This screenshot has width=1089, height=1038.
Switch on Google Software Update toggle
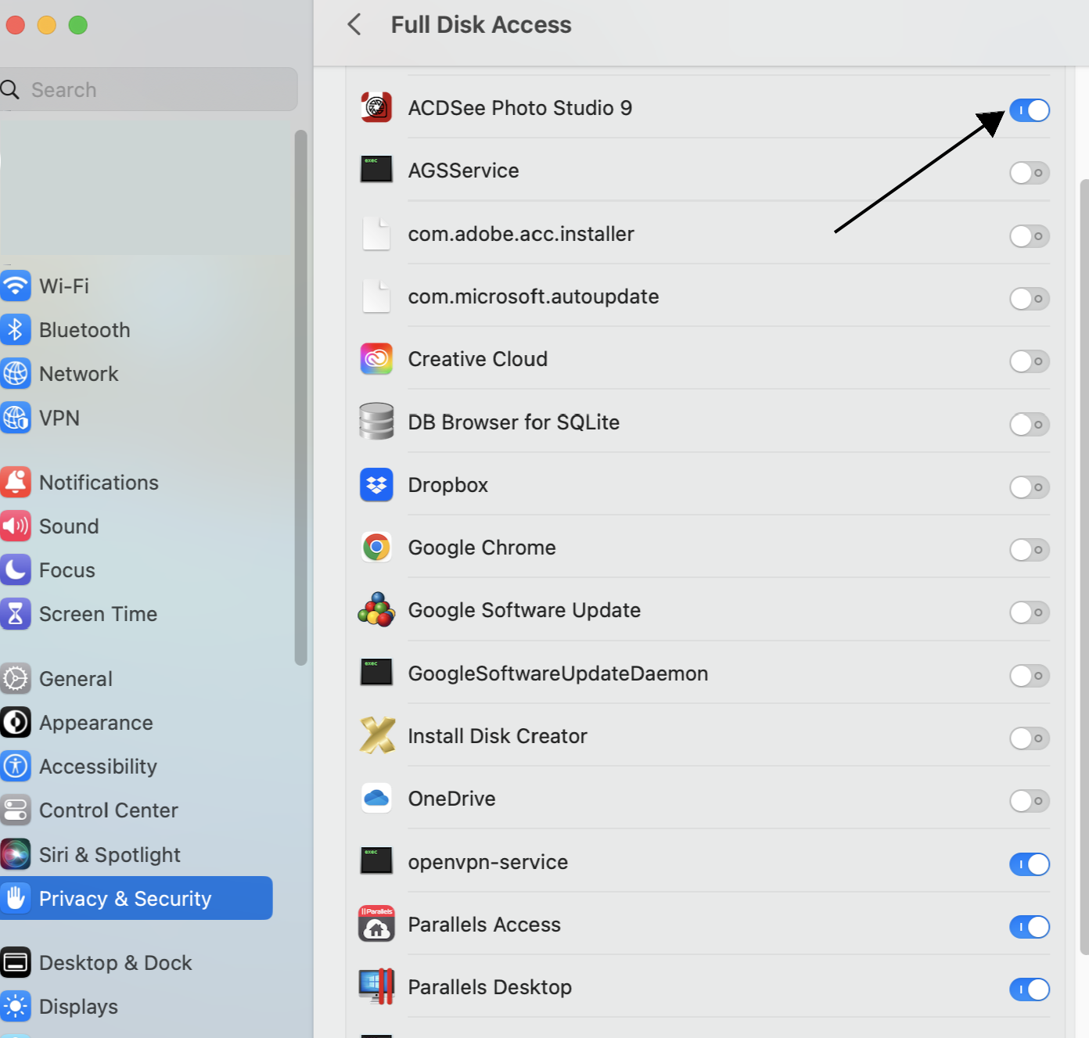[1029, 612]
